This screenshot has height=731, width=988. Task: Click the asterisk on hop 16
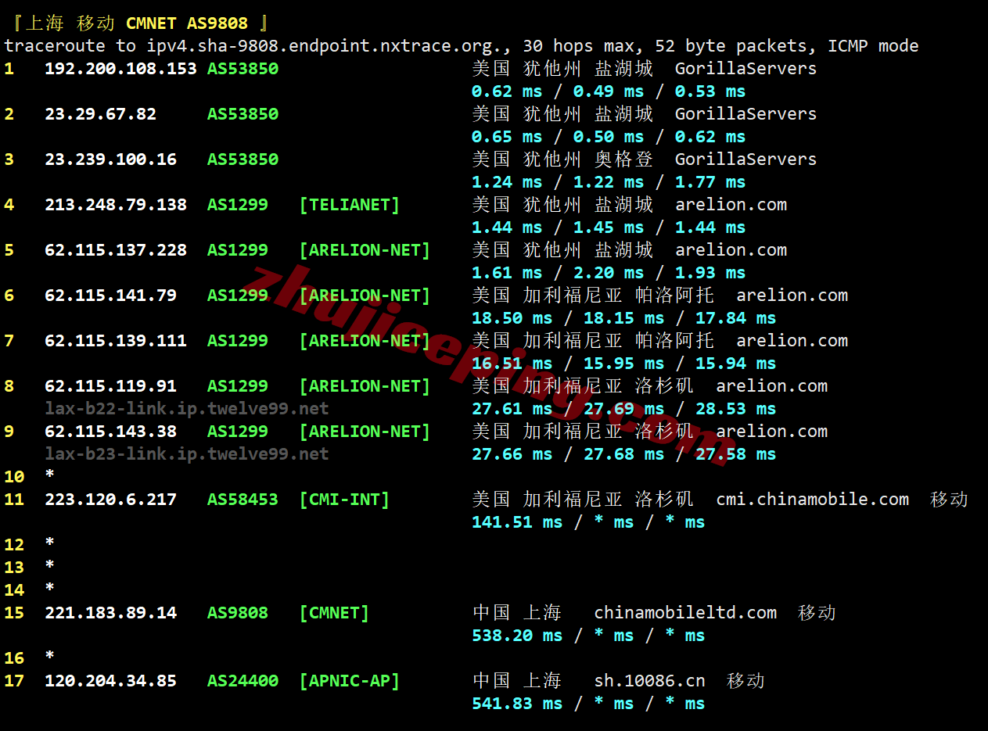[50, 657]
